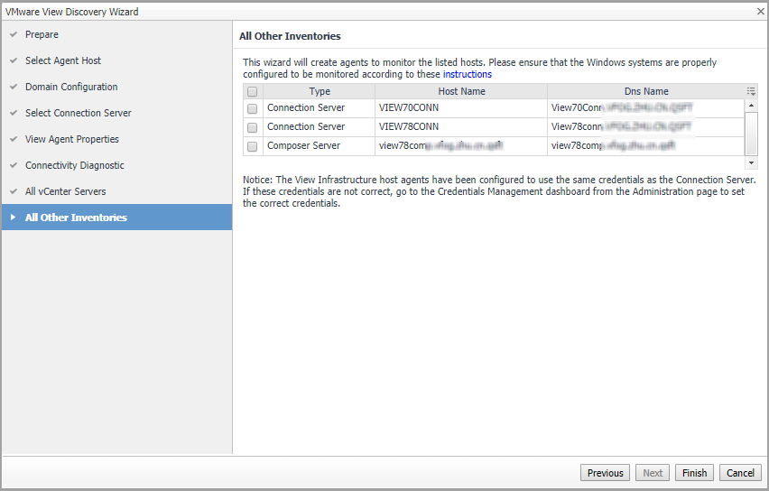Sort by the Type column header
The height and width of the screenshot is (491, 769).
[x=320, y=91]
